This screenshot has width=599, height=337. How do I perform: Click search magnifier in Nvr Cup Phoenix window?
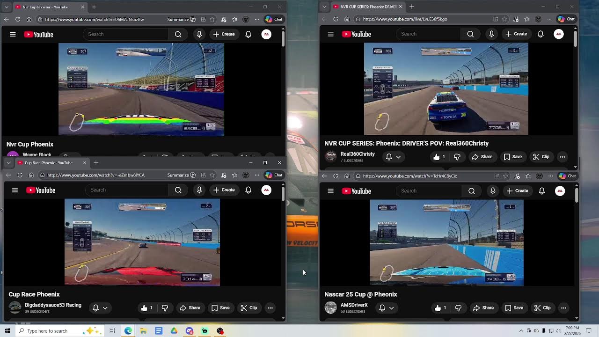(x=178, y=34)
